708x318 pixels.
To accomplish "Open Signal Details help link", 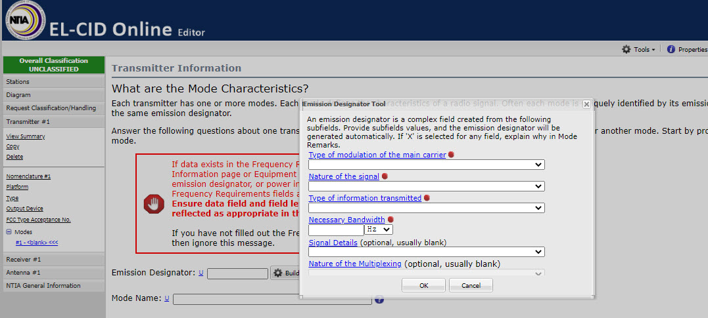I will tap(333, 243).
